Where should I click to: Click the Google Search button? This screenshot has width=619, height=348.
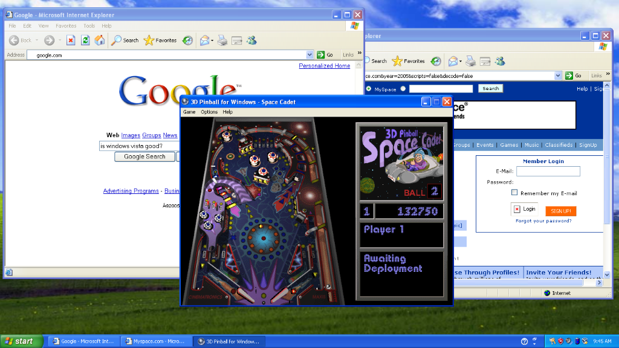click(144, 156)
